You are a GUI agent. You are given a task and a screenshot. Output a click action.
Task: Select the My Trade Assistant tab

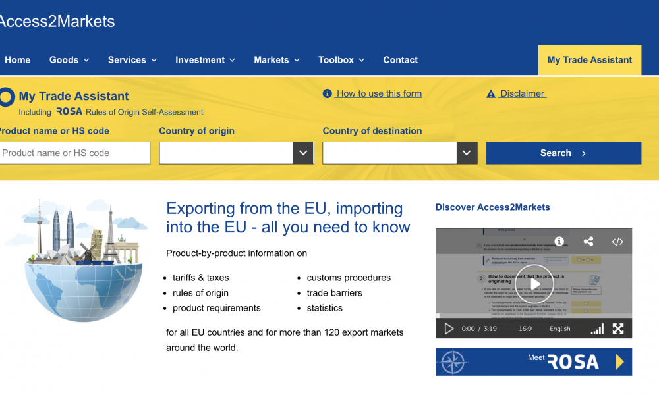click(x=590, y=60)
